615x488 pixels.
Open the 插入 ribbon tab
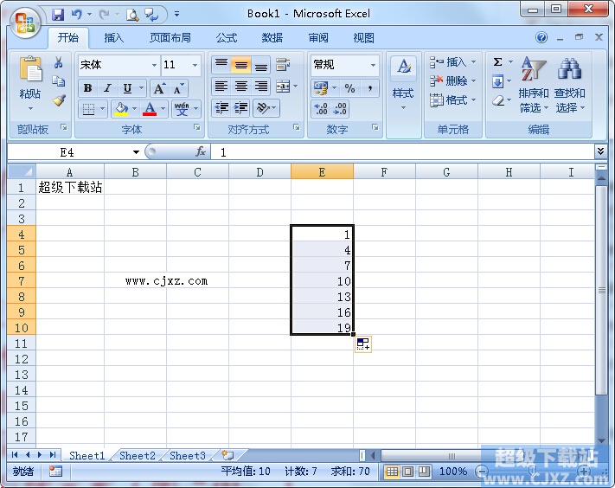[x=114, y=38]
